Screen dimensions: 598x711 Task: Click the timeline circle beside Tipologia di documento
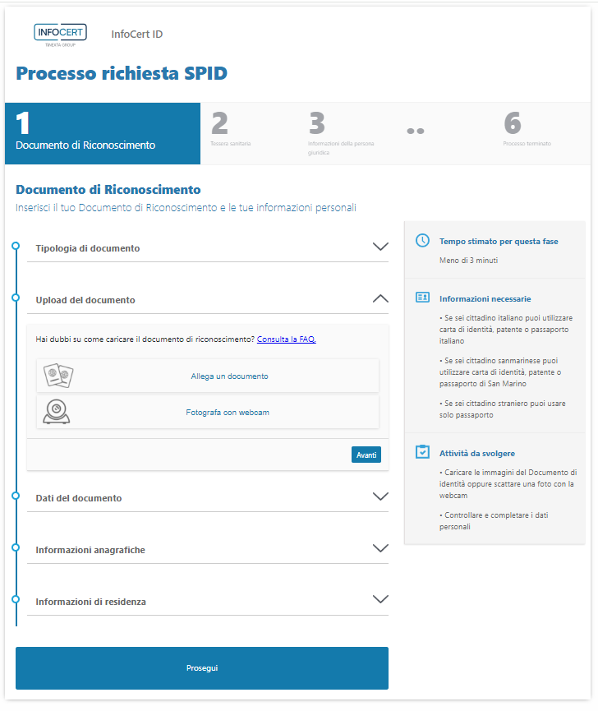pos(16,246)
